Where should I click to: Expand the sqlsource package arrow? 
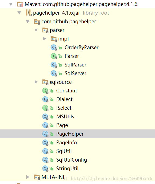[36, 82]
